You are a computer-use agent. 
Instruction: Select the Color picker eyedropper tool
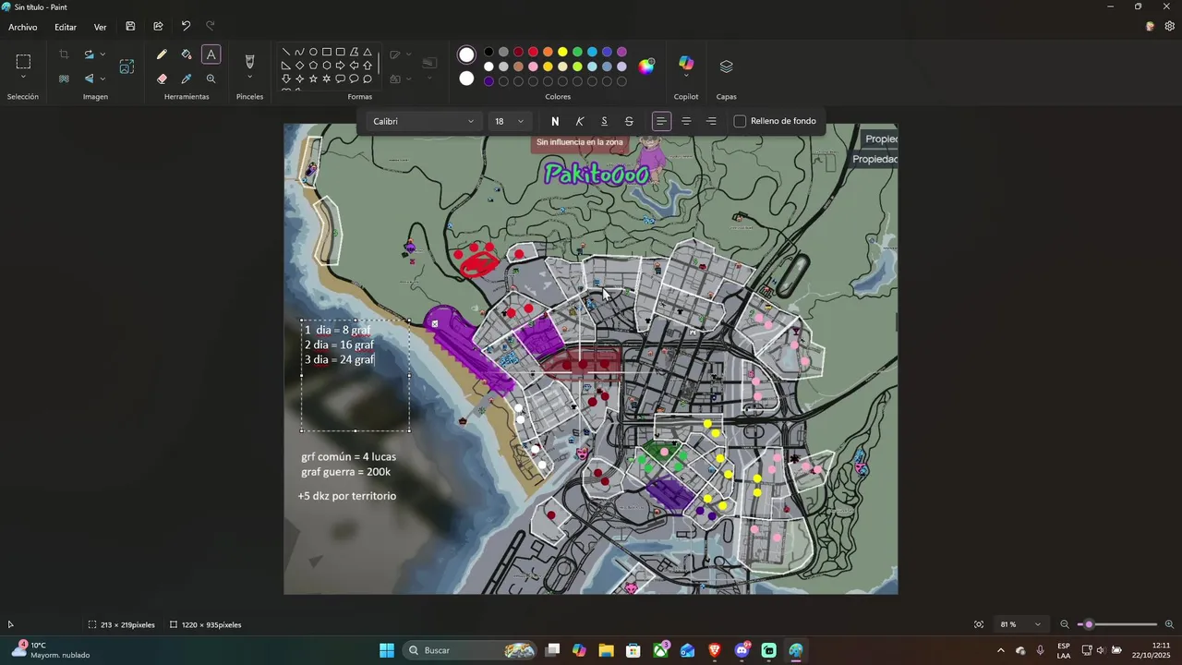pos(187,79)
